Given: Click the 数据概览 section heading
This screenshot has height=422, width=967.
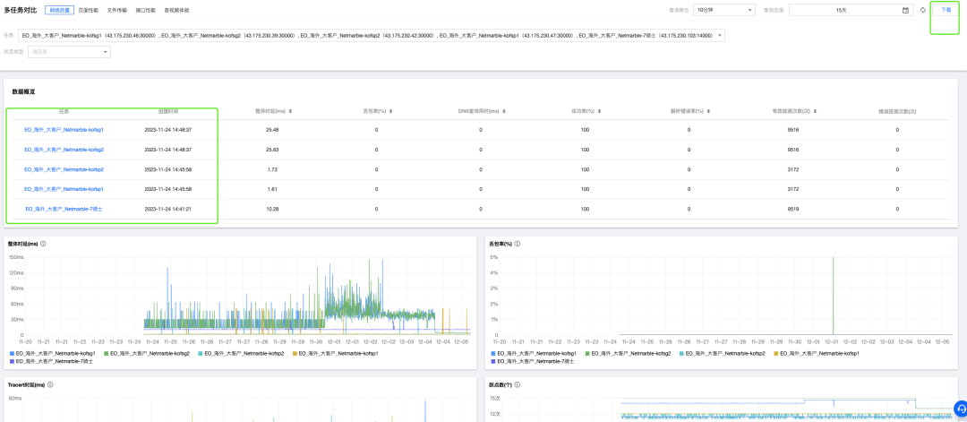Looking at the screenshot, I should coord(23,91).
